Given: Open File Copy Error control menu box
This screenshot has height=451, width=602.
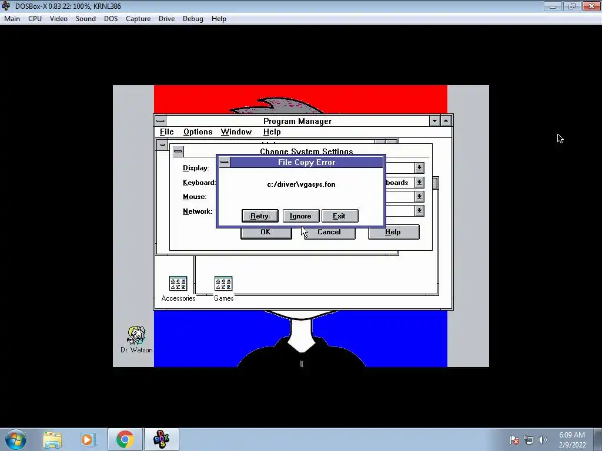Looking at the screenshot, I should [225, 162].
